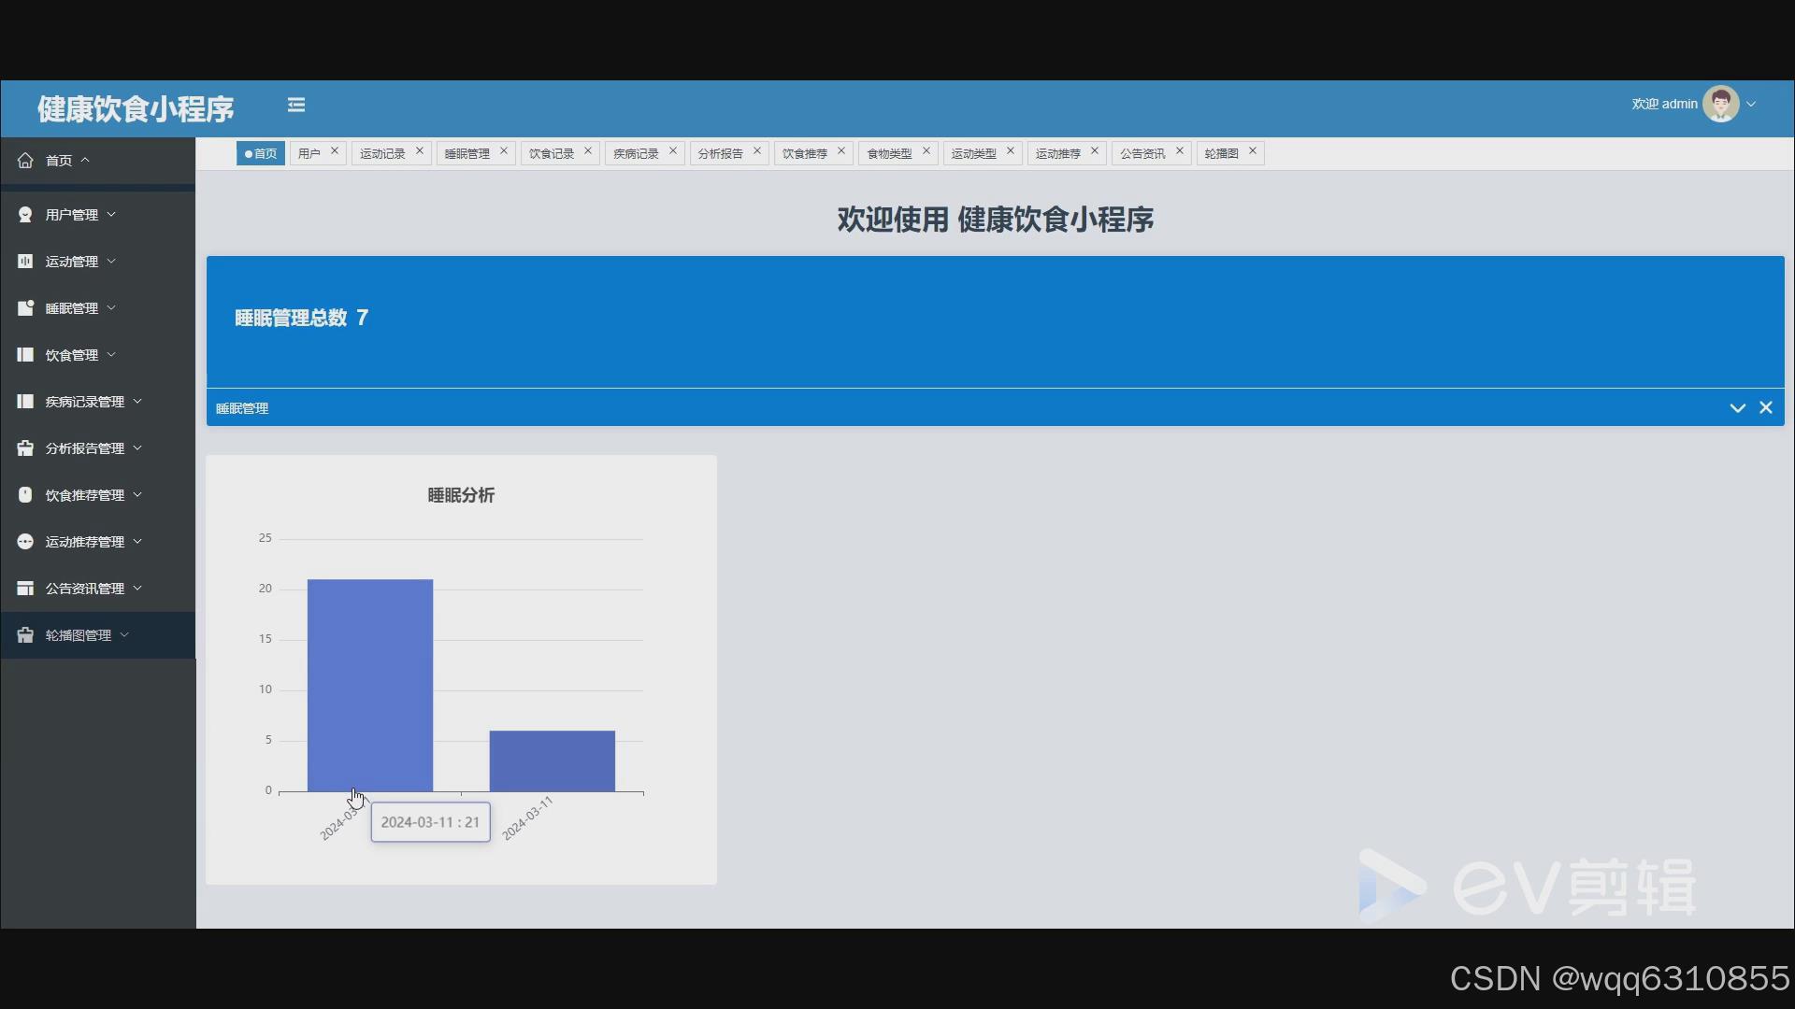Expand the 公告资讯管理 menu
Image resolution: width=1795 pixels, height=1009 pixels.
(97, 589)
